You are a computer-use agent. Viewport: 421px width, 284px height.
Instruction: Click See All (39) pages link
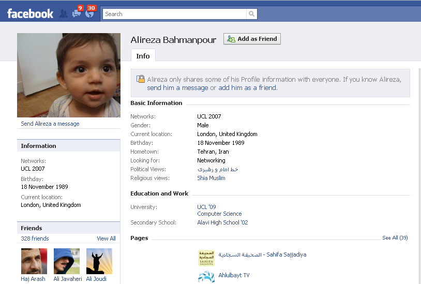click(395, 238)
